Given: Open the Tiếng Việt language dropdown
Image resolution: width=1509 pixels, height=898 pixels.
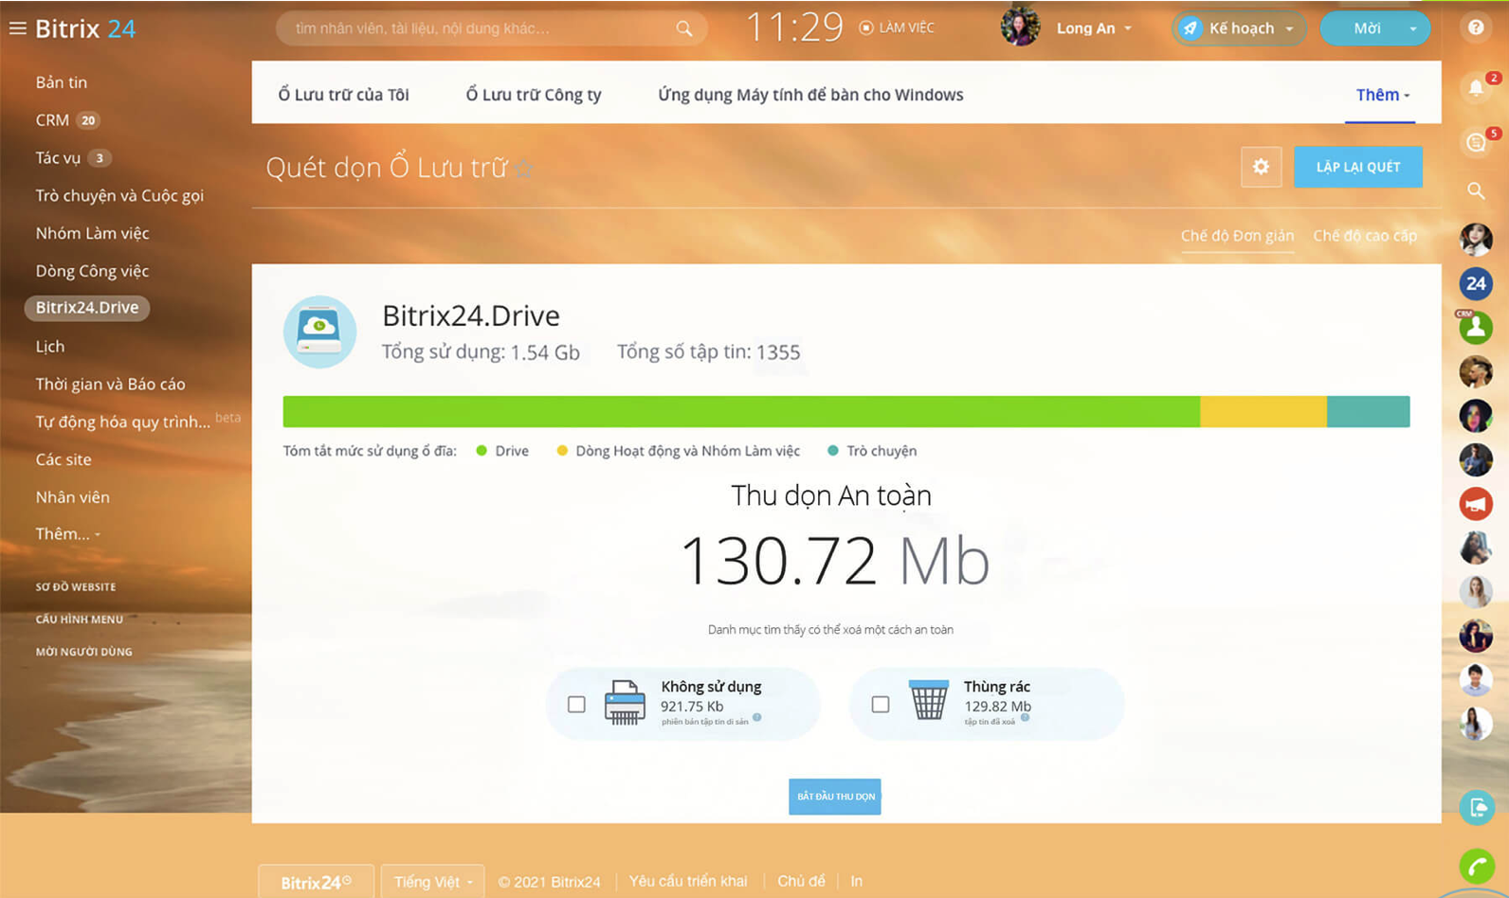Looking at the screenshot, I should click(x=433, y=882).
